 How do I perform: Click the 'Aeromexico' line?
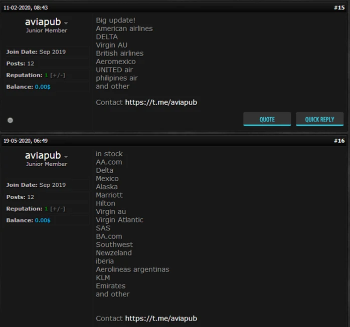pyautogui.click(x=116, y=62)
